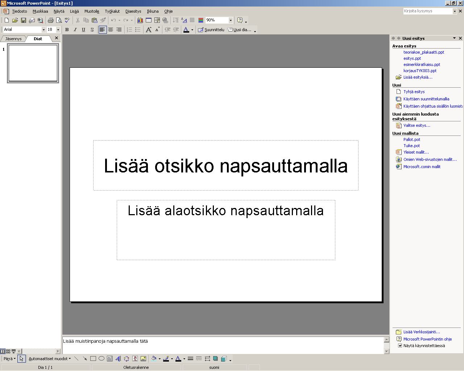Open the font color dropdown arrow in formatting toolbar

click(x=192, y=30)
